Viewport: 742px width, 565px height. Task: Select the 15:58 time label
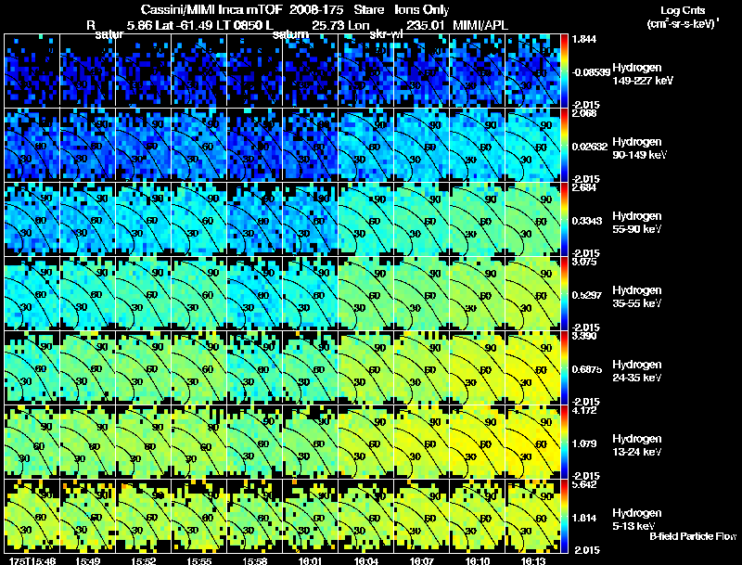[254, 560]
